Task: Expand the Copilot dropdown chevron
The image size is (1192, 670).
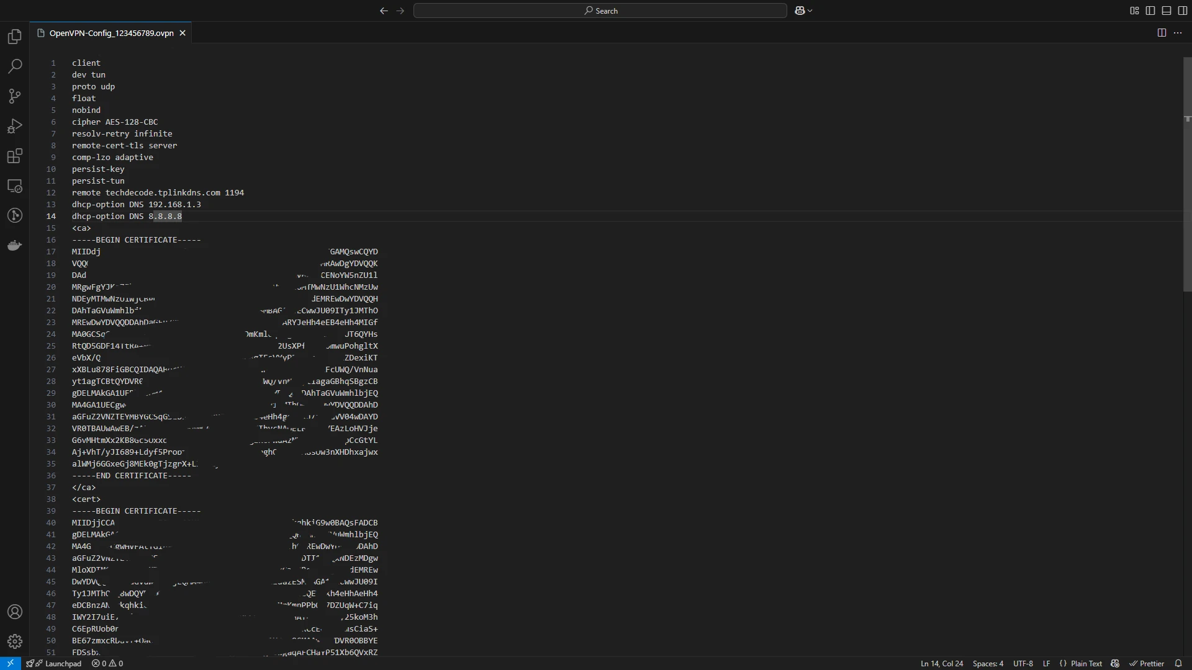Action: (x=810, y=11)
